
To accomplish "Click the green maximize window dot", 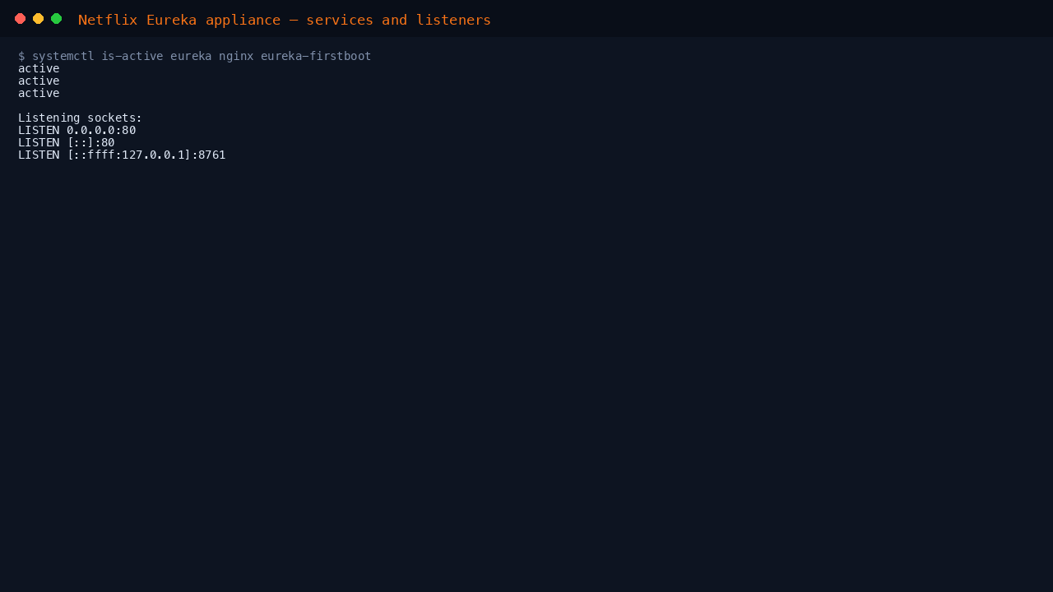I will (x=56, y=19).
